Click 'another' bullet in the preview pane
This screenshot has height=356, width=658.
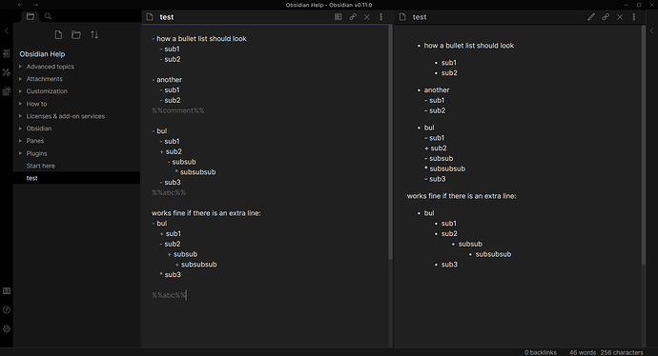coord(437,90)
